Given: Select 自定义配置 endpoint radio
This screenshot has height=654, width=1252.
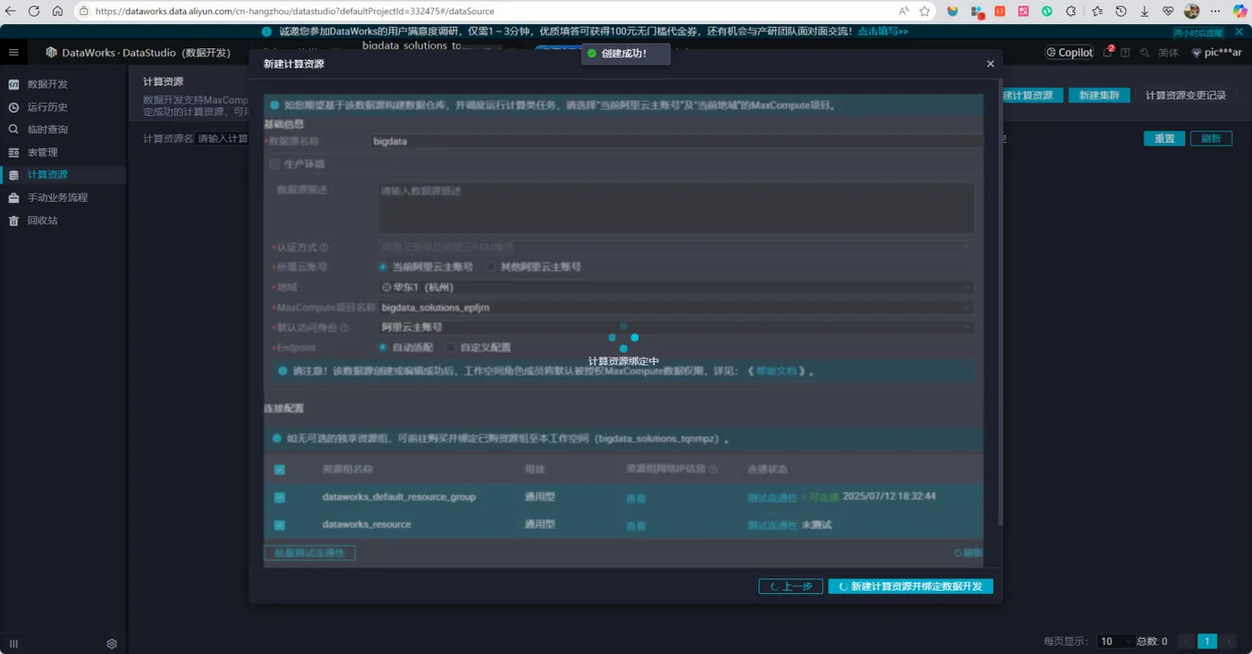Looking at the screenshot, I should coord(451,348).
